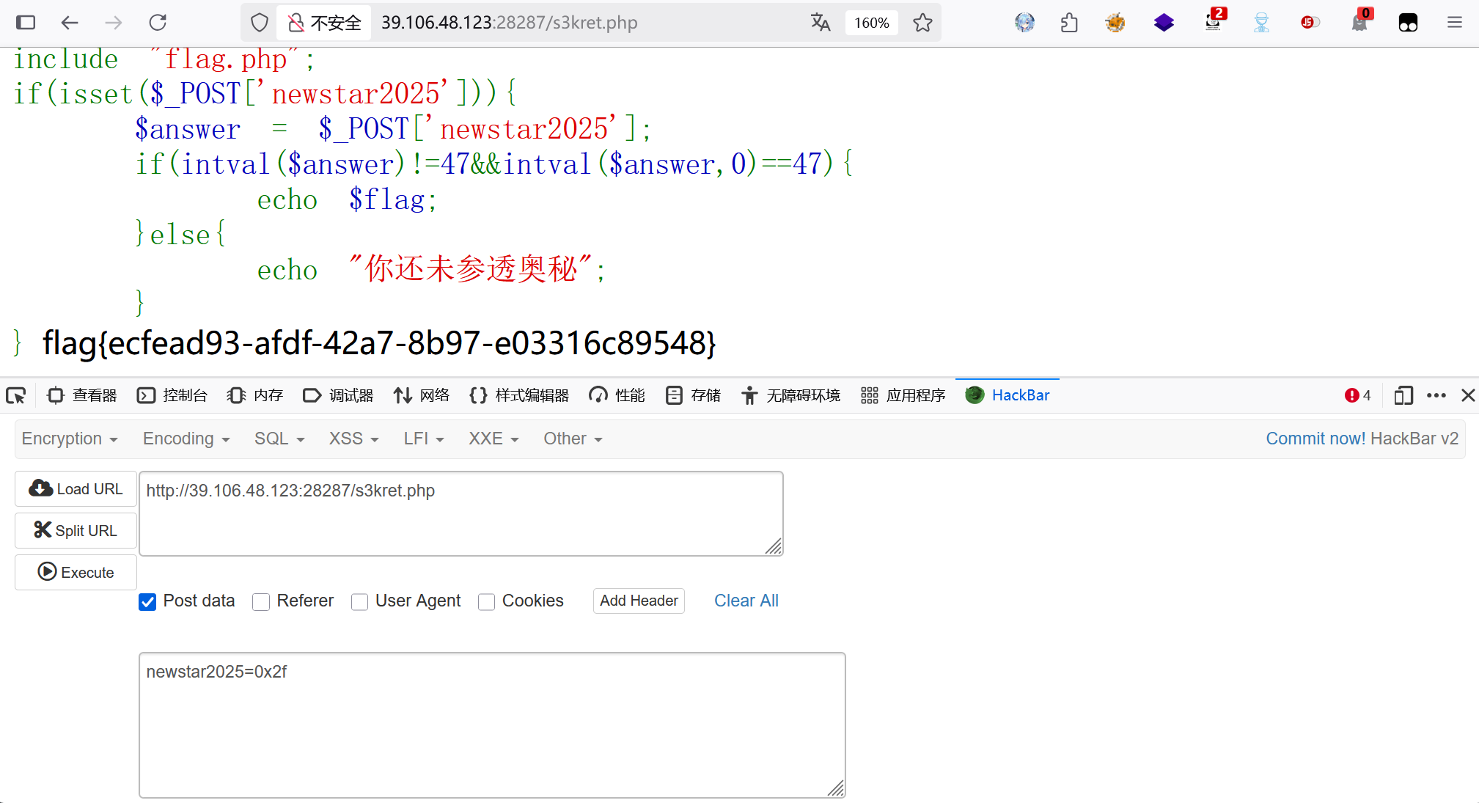Bookmark page with the star icon
The image size is (1479, 803).
[922, 23]
